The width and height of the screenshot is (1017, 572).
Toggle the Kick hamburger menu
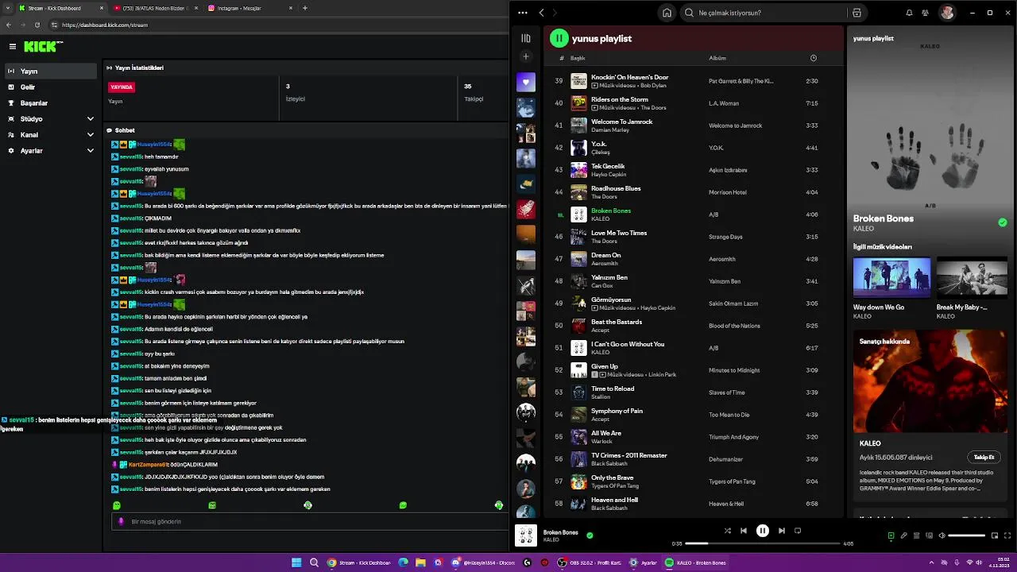pyautogui.click(x=13, y=47)
